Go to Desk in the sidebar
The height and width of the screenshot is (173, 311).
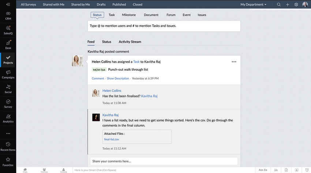[8, 45]
